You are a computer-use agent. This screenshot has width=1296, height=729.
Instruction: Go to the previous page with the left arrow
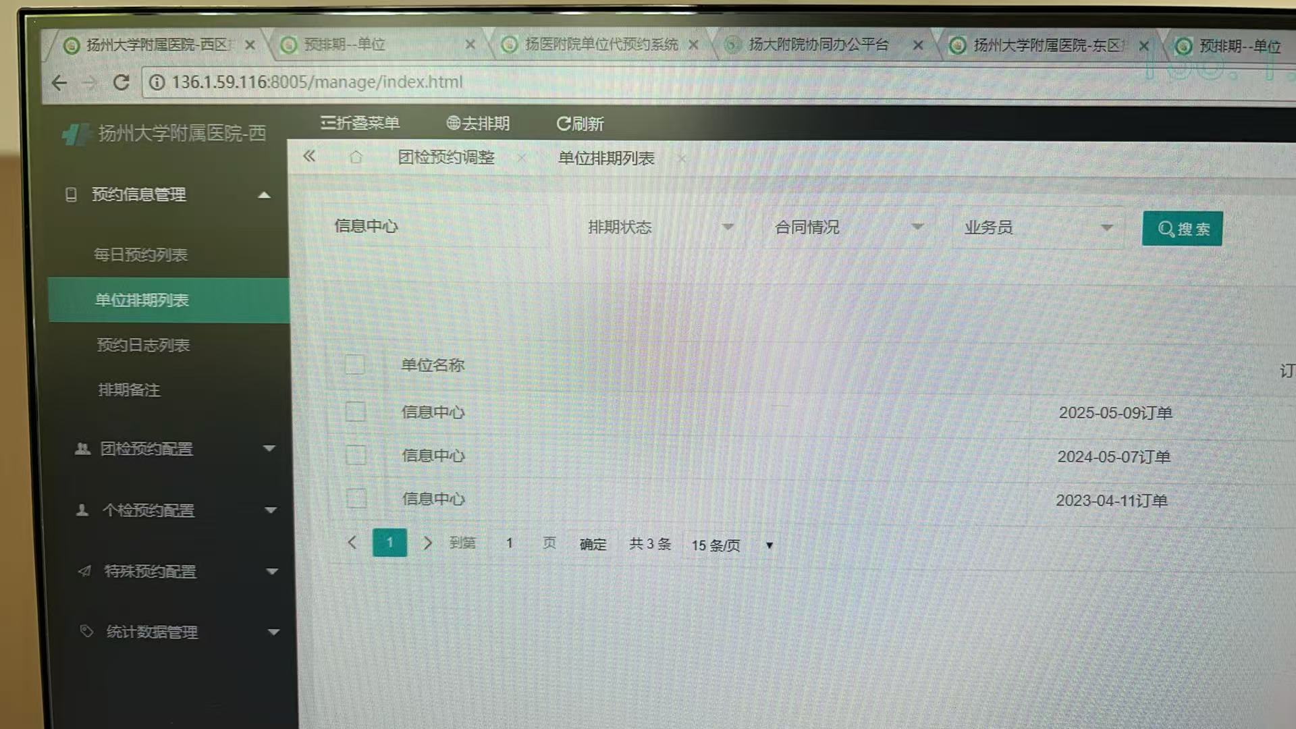352,542
